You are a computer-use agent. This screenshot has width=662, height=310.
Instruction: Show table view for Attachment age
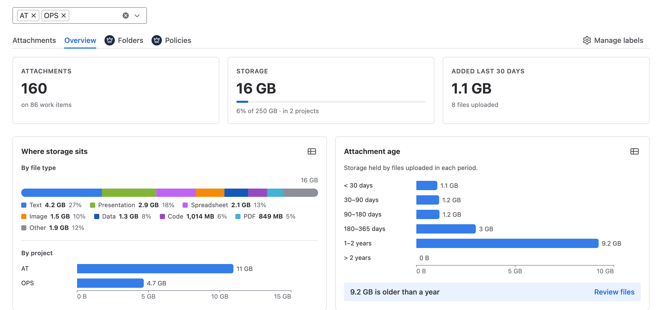click(x=635, y=151)
